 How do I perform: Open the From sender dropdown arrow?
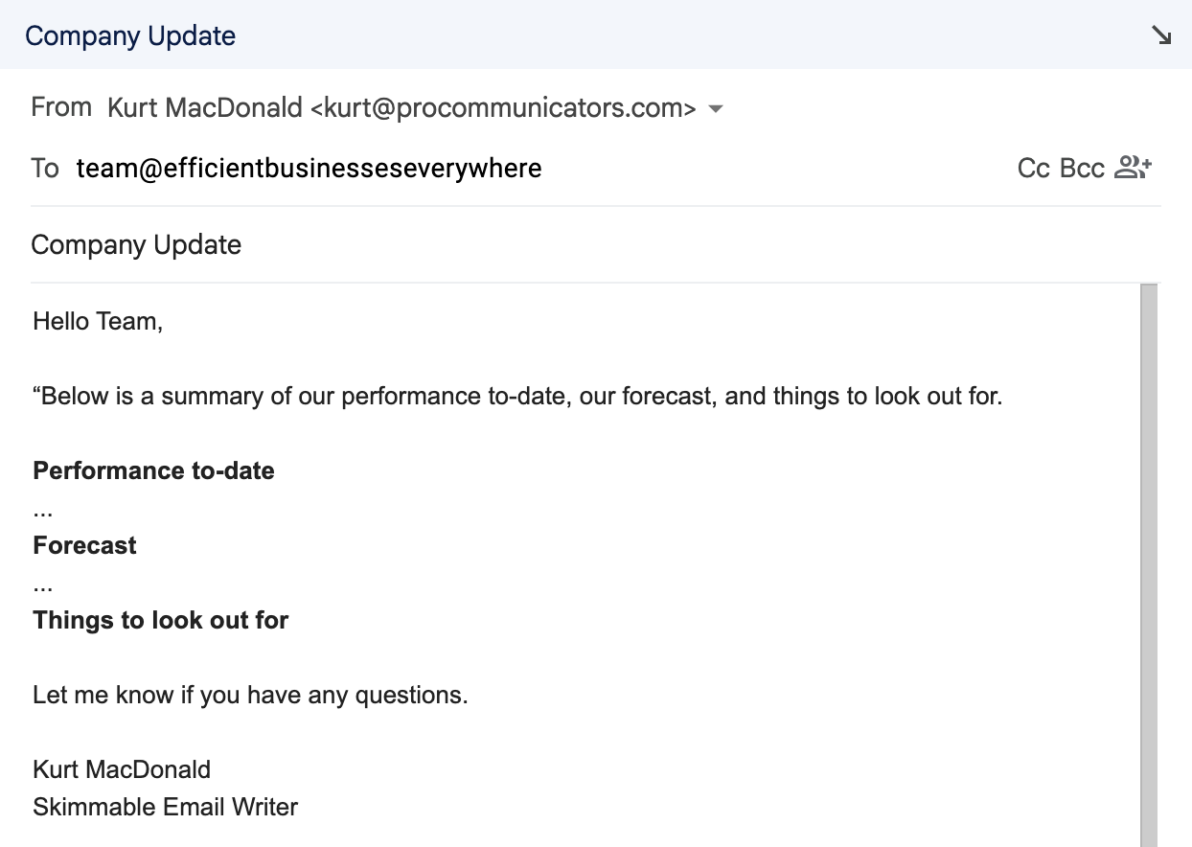click(x=715, y=109)
